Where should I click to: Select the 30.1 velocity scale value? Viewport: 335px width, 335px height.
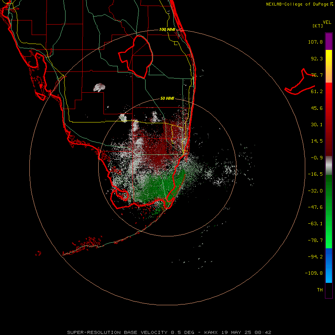[x=317, y=125]
